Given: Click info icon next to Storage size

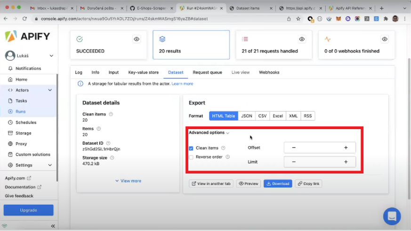Looking at the screenshot, I should [112, 158].
